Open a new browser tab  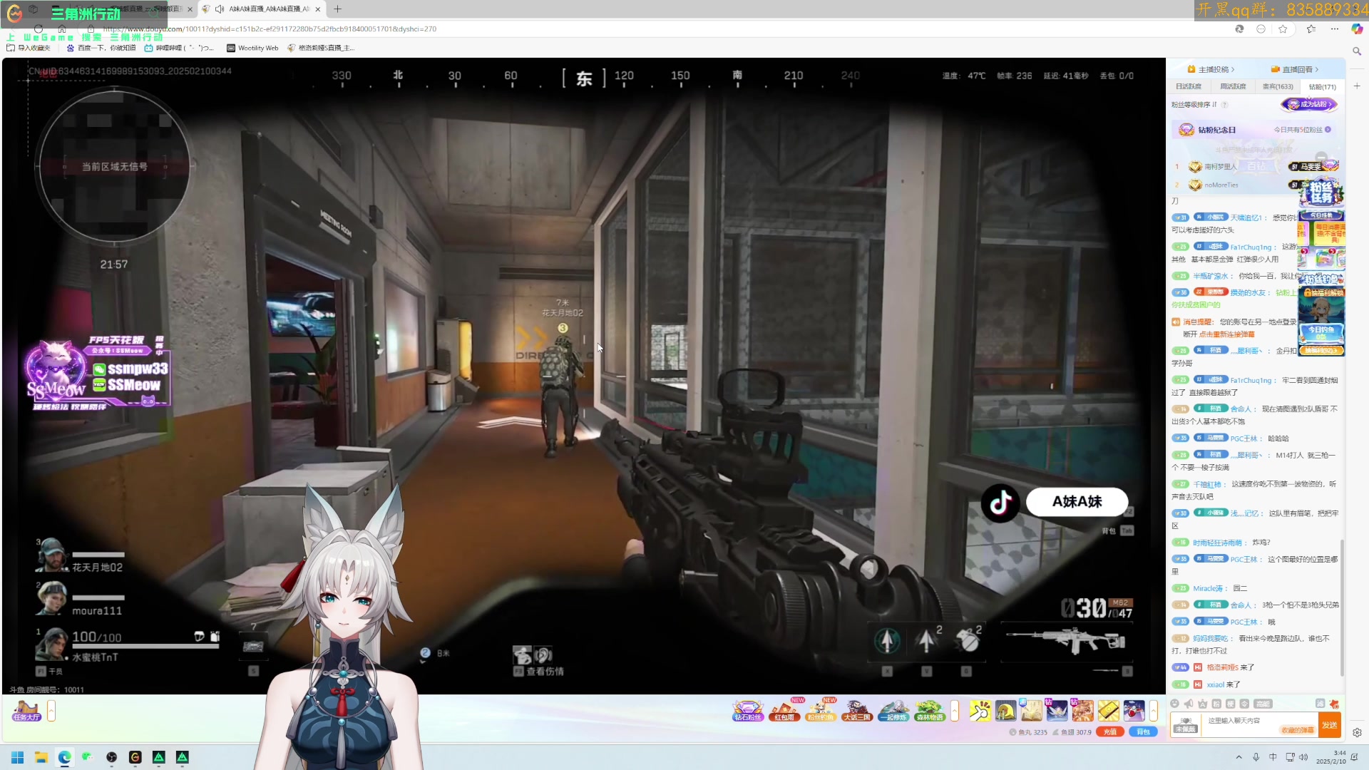click(x=338, y=9)
